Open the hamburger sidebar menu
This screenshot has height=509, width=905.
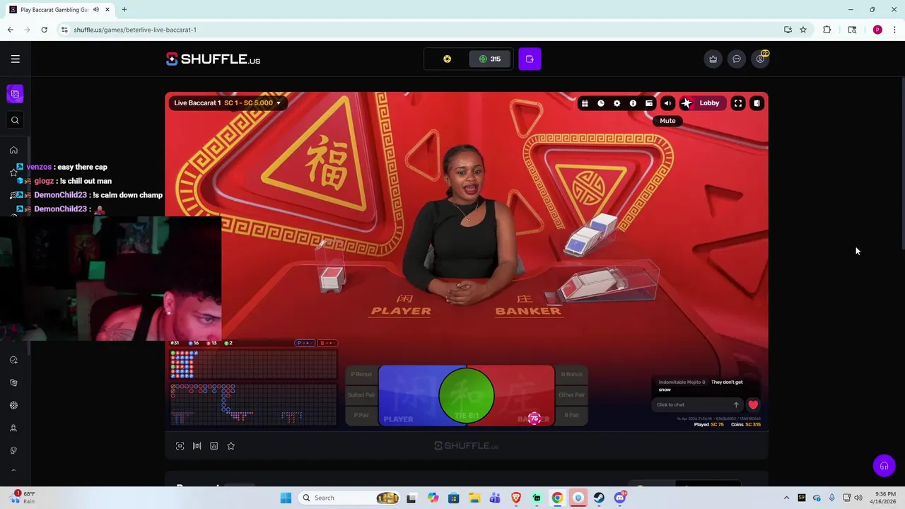(x=15, y=59)
